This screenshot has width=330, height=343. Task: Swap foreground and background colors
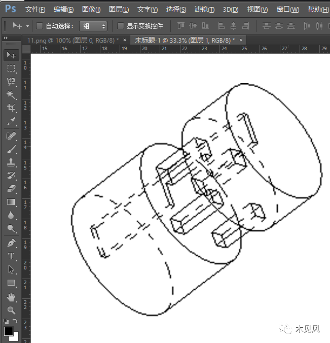(x=15, y=321)
